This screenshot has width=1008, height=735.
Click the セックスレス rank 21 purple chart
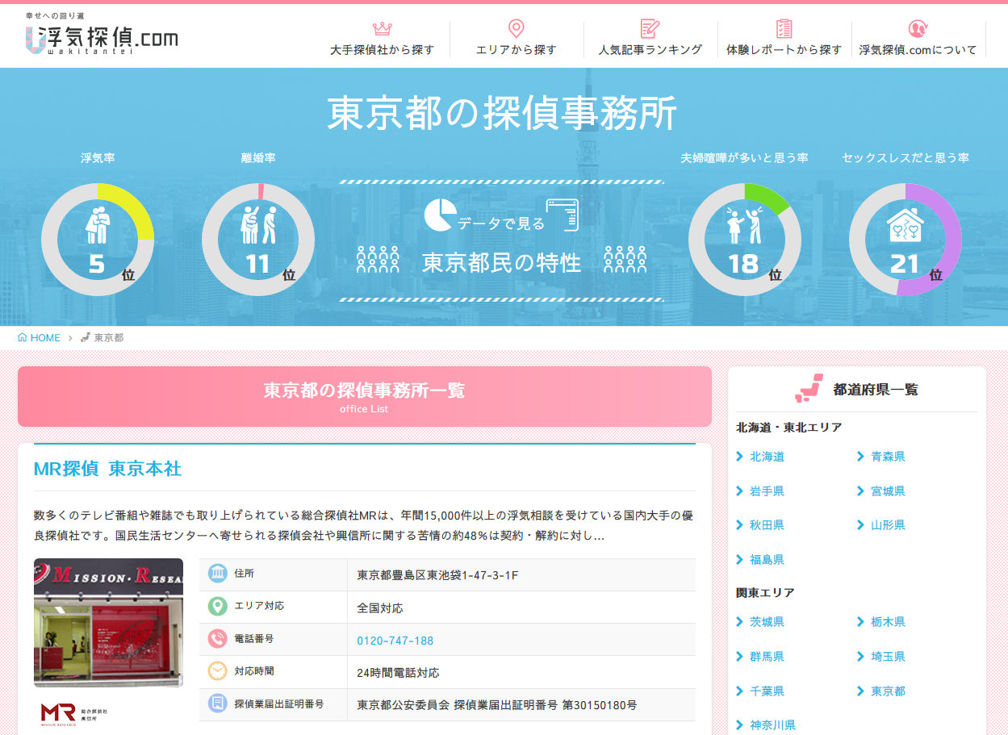click(905, 240)
